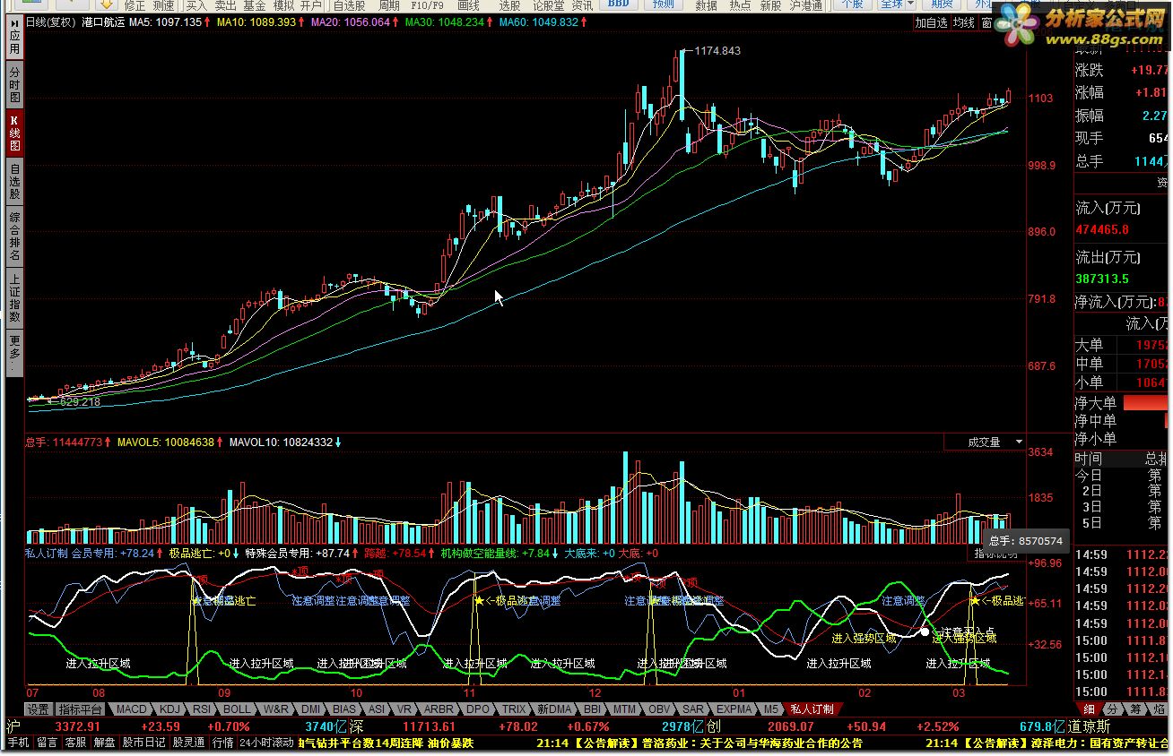
Task: Switch indicator to RSI
Action: (x=203, y=709)
